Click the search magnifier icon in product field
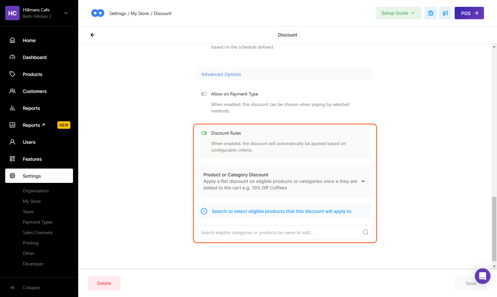This screenshot has height=297, width=497. [x=365, y=232]
